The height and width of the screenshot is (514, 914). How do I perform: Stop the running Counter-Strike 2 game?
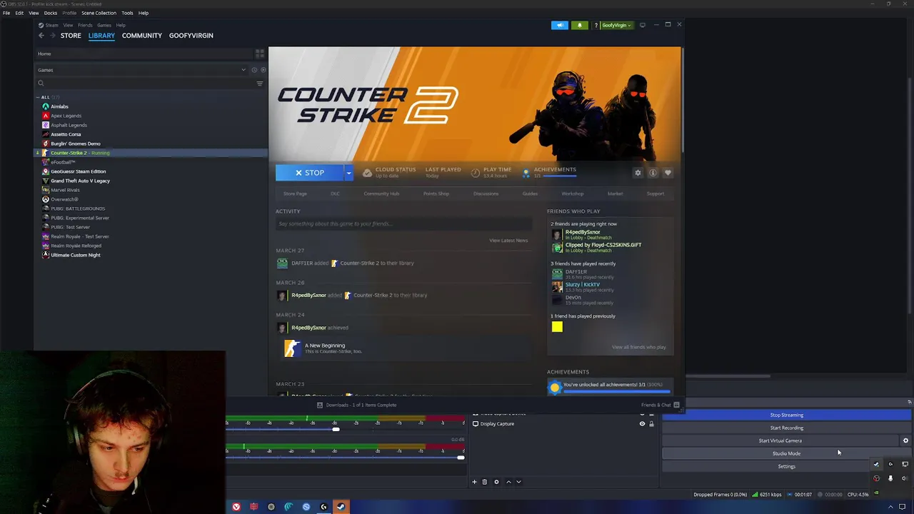(310, 173)
